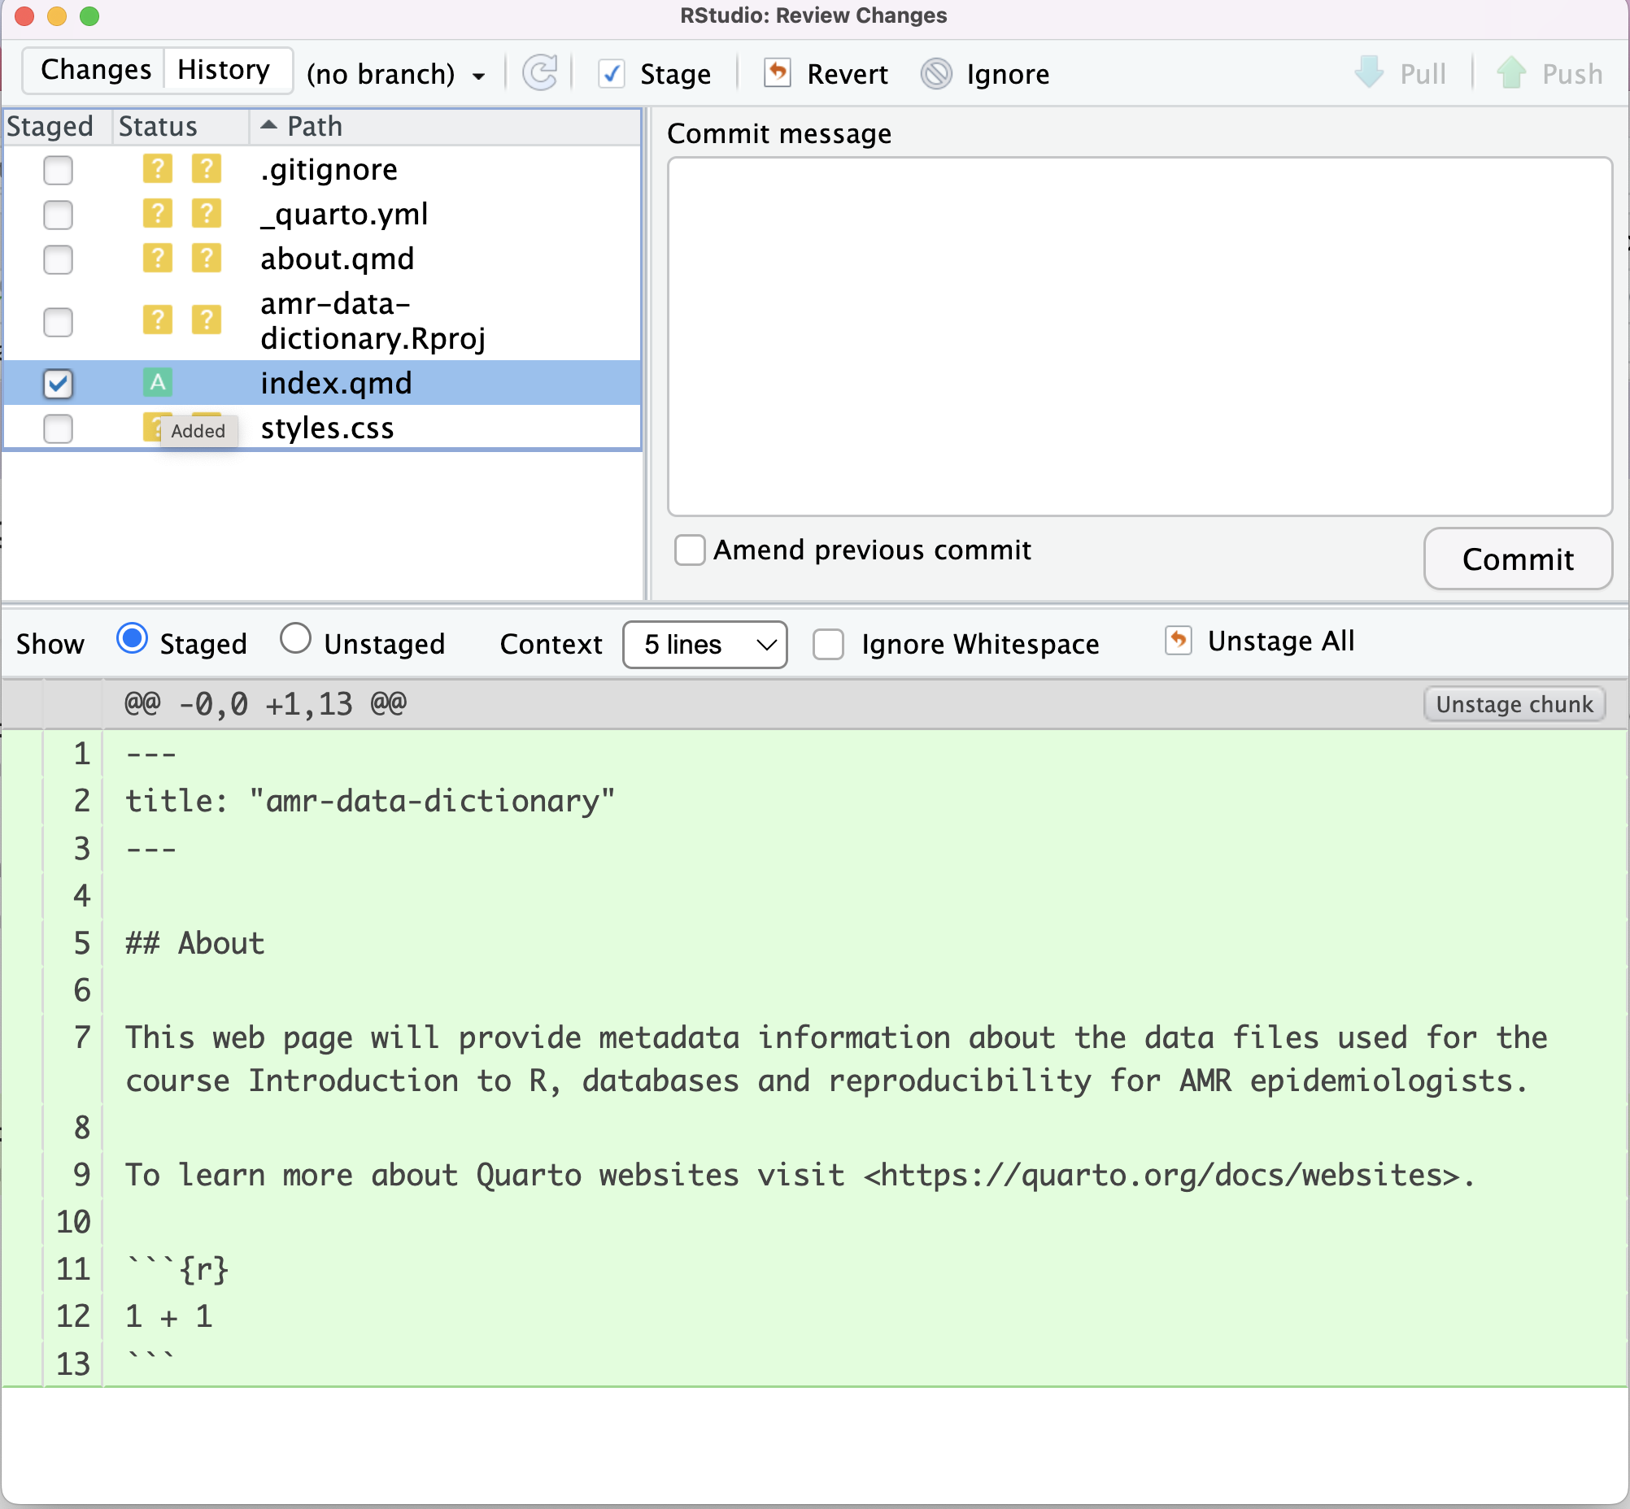Screen dimensions: 1630x1509
Task: Click second status icon of amr-data-dictionary.Rproj
Action: click(x=207, y=320)
